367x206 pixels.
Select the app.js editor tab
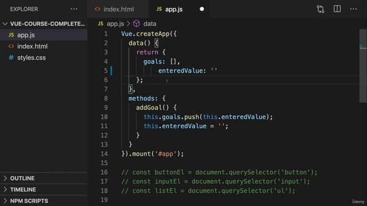pyautogui.click(x=179, y=9)
